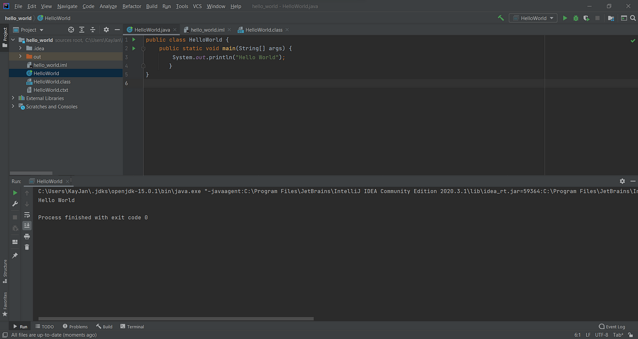
Task: Click the LF line separator in status bar
Action: [588, 335]
